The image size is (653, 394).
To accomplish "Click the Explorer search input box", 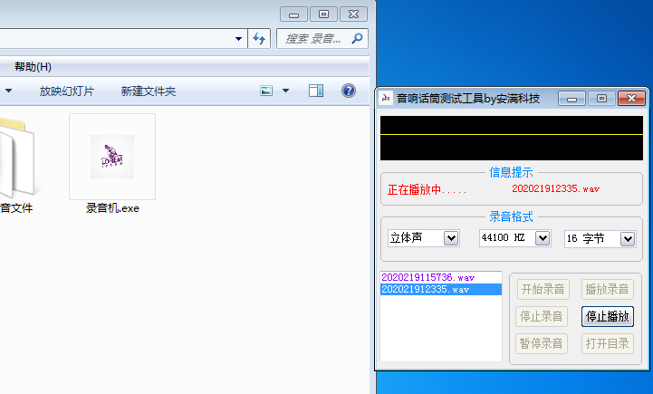I will pyautogui.click(x=313, y=39).
